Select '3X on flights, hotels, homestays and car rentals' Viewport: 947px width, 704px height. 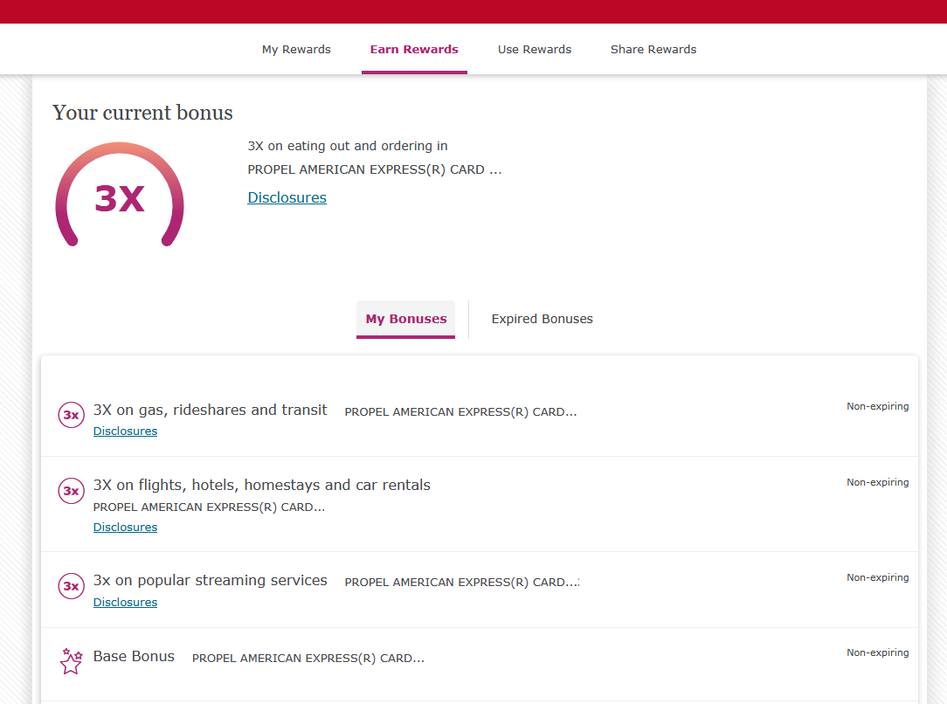[x=261, y=485]
